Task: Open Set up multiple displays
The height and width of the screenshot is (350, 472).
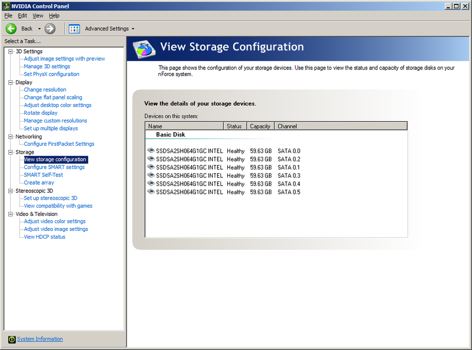Action: pyautogui.click(x=51, y=128)
